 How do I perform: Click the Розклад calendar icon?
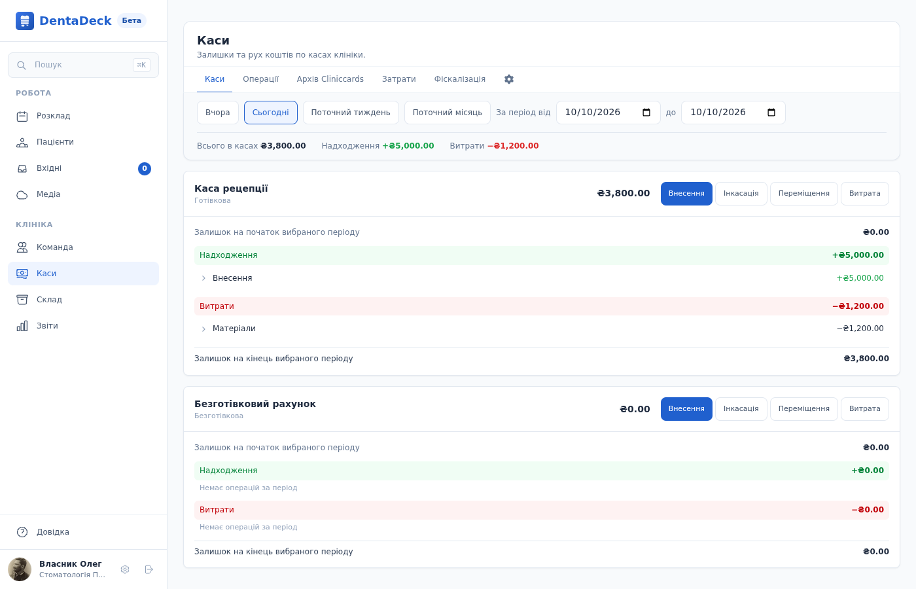point(22,116)
